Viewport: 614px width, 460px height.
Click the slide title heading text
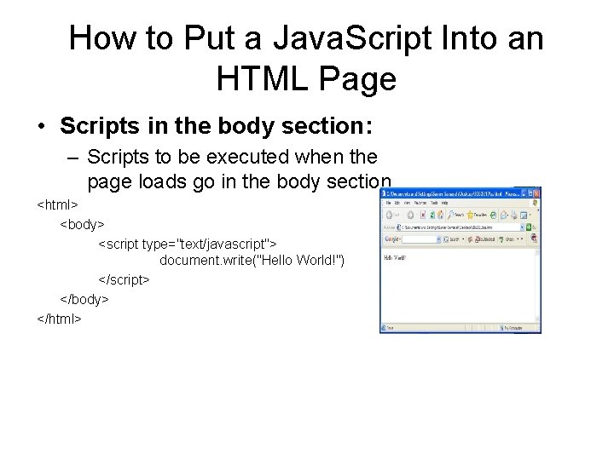click(x=306, y=58)
